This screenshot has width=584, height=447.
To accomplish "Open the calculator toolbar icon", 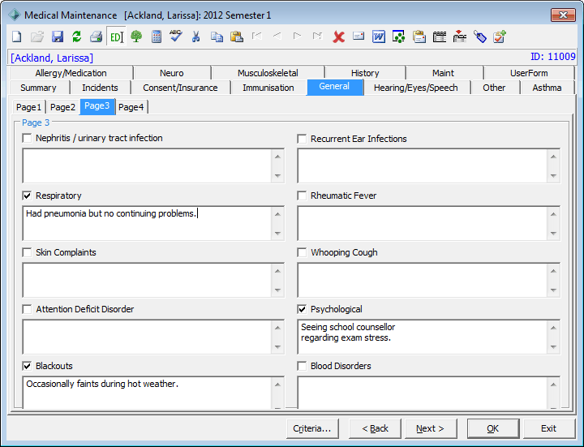I will tap(157, 37).
